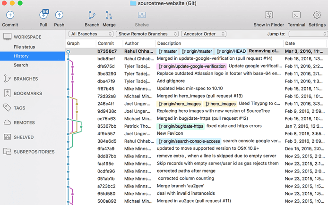
Task: Change the Ancestor Order sorting dropdown
Action: pyautogui.click(x=206, y=34)
